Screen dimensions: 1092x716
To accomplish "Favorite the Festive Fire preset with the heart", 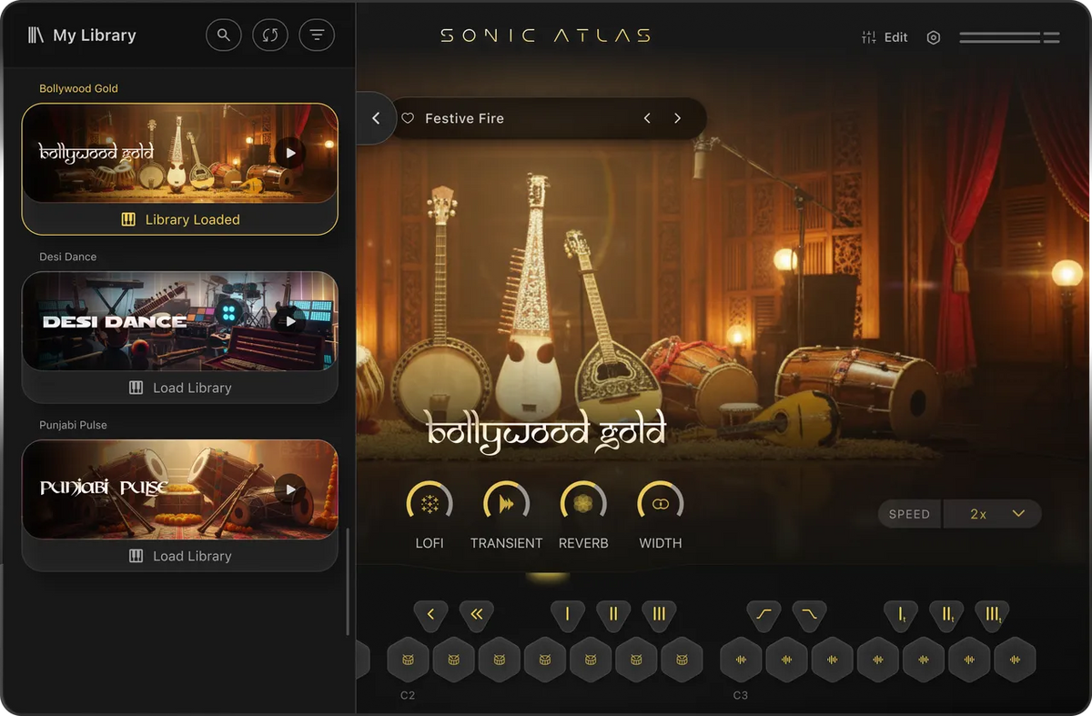I will pyautogui.click(x=407, y=118).
